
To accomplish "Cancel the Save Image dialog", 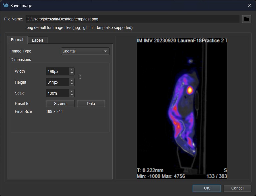I will point(237,188).
